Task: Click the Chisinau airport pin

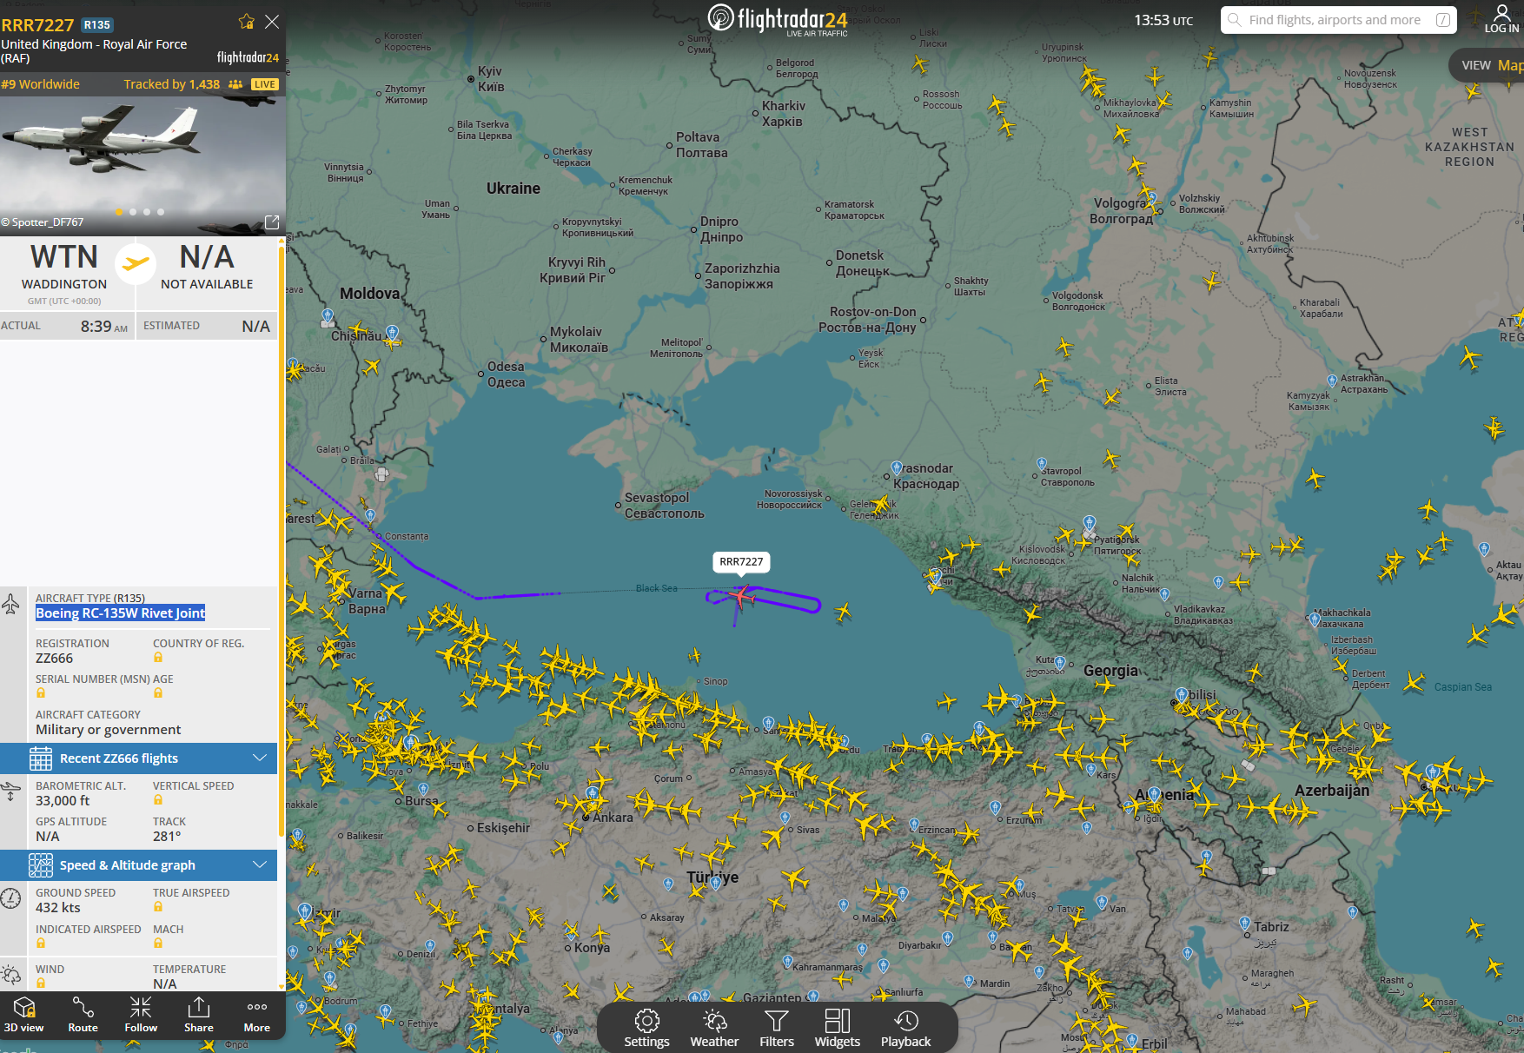Action: click(x=392, y=333)
